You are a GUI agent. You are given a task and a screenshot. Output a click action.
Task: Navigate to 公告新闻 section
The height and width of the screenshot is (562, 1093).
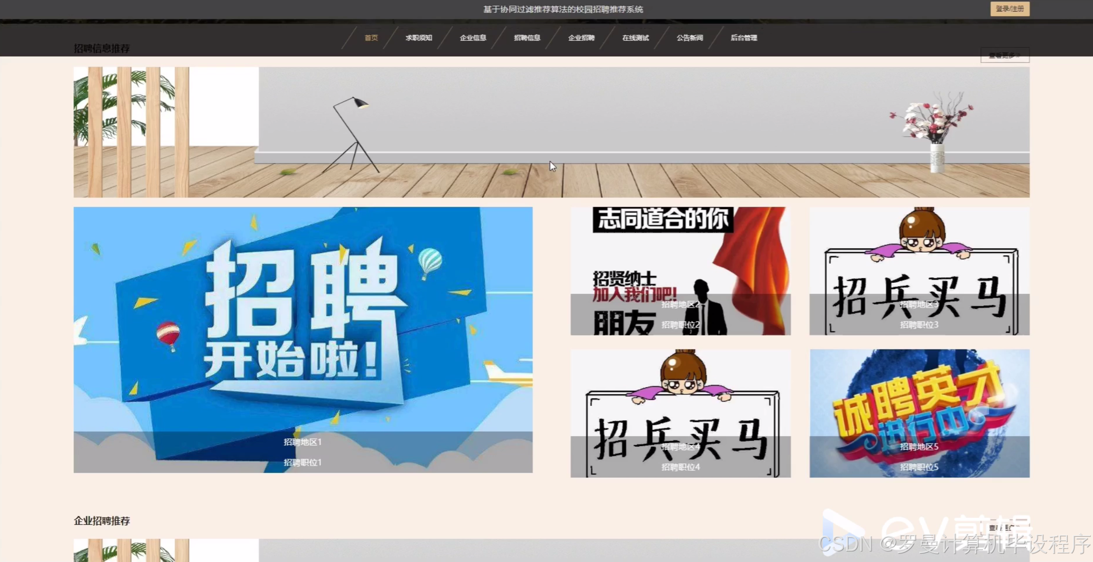click(x=689, y=38)
